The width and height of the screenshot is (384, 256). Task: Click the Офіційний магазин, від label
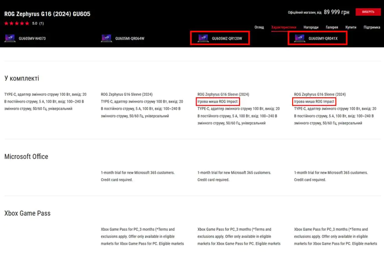304,13
